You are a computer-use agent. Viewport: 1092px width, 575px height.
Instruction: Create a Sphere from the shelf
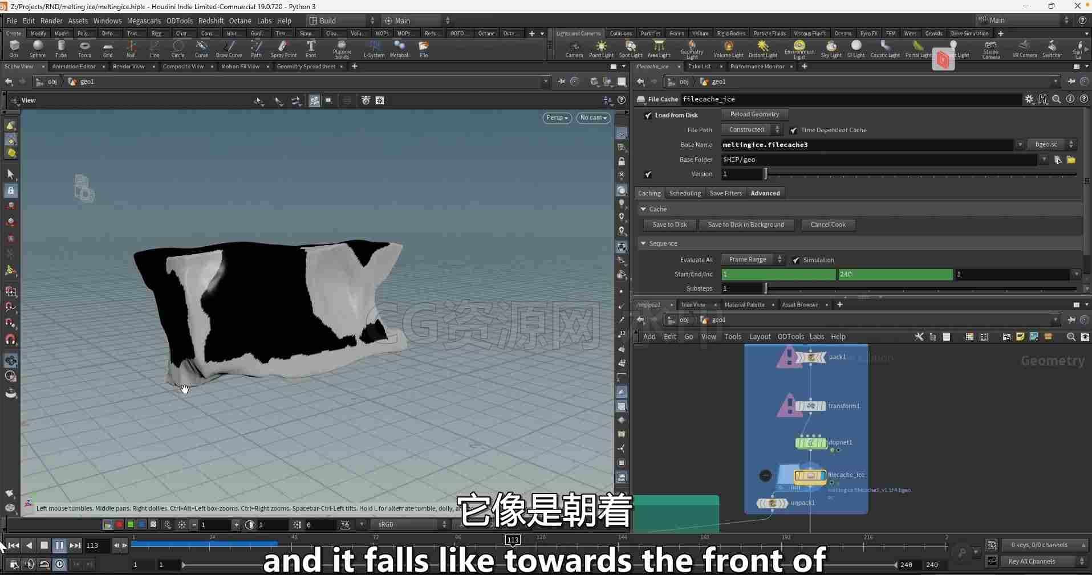(38, 49)
